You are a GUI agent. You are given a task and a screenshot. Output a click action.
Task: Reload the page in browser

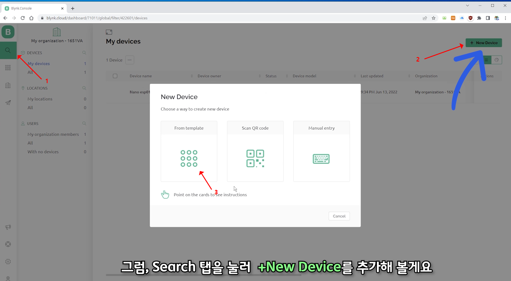point(23,18)
